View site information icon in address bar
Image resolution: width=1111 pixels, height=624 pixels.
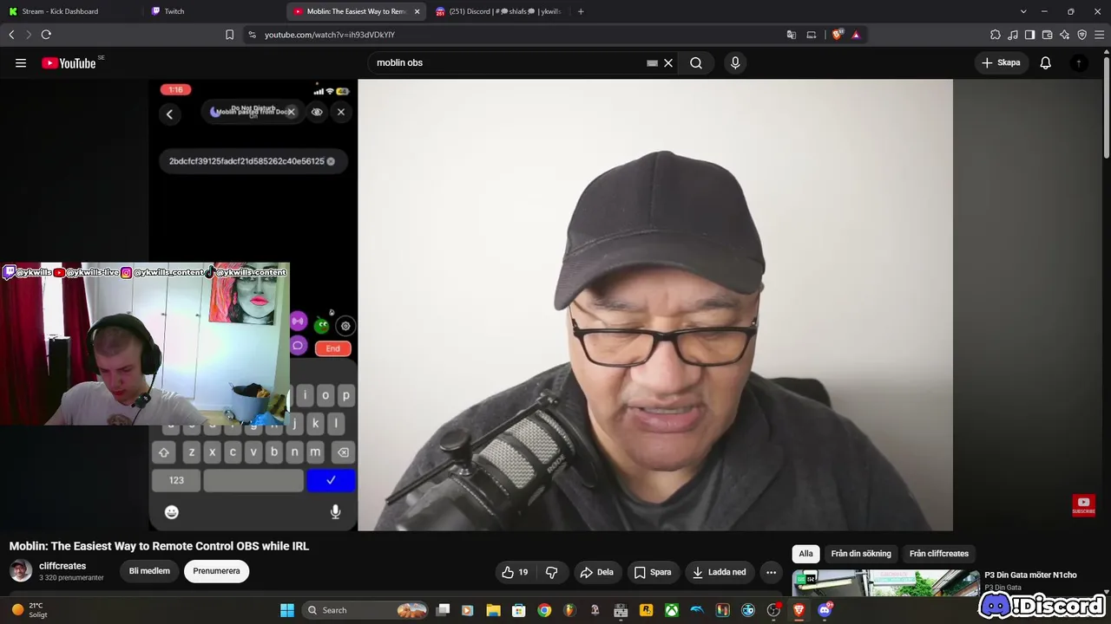(x=252, y=35)
